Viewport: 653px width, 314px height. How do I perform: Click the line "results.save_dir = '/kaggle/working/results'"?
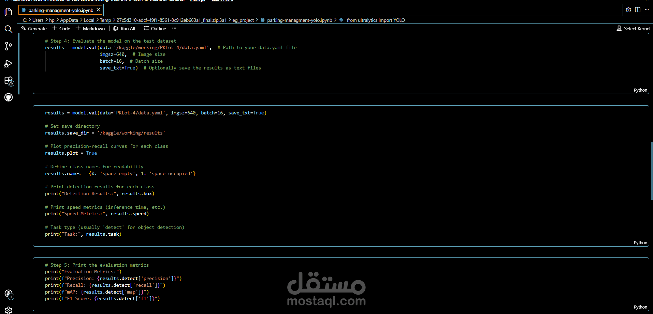coord(105,133)
